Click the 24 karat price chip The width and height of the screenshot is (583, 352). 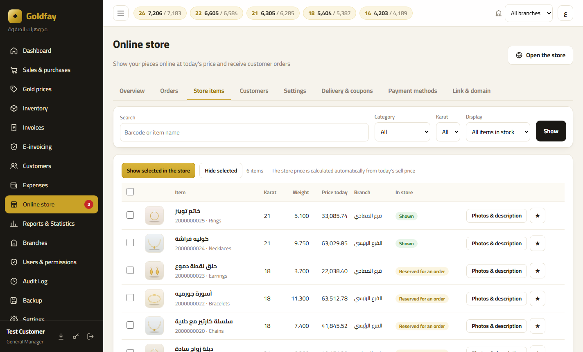point(160,13)
